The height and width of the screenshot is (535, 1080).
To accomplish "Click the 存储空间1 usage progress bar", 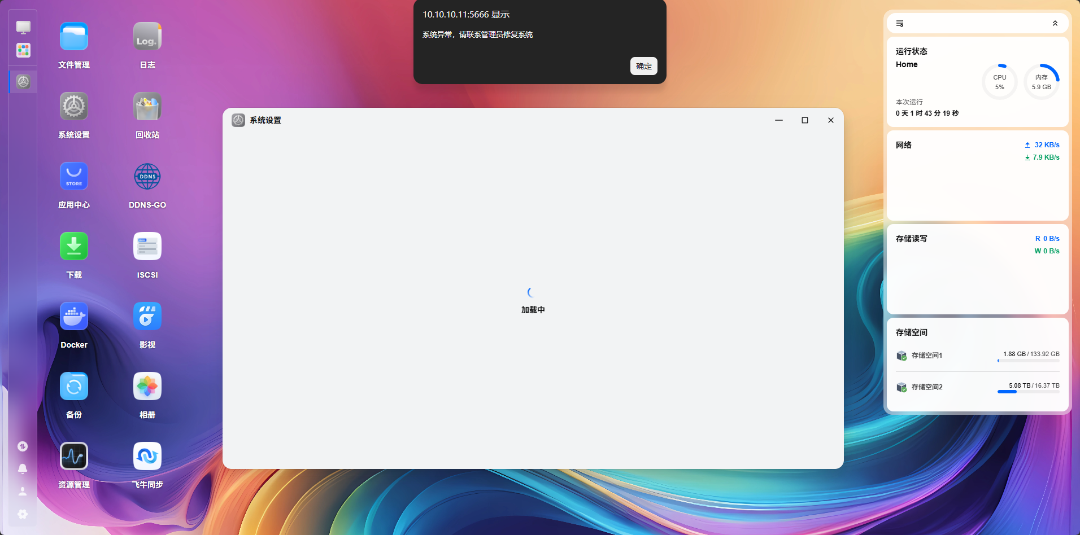I will tap(1029, 361).
